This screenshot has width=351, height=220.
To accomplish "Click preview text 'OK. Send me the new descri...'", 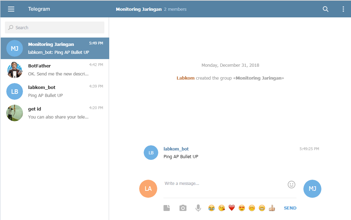I will pyautogui.click(x=58, y=74).
